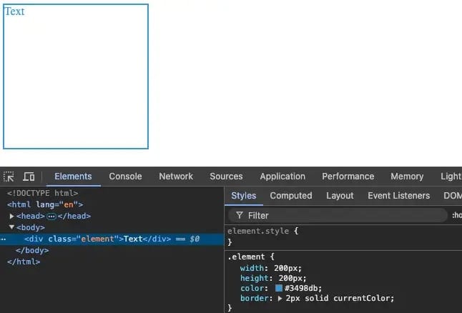Toggle the device toolbar icon
This screenshot has width=462, height=313.
click(x=29, y=177)
